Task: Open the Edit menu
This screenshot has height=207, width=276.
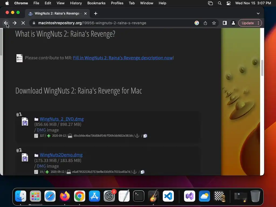Action: [x=48, y=3]
